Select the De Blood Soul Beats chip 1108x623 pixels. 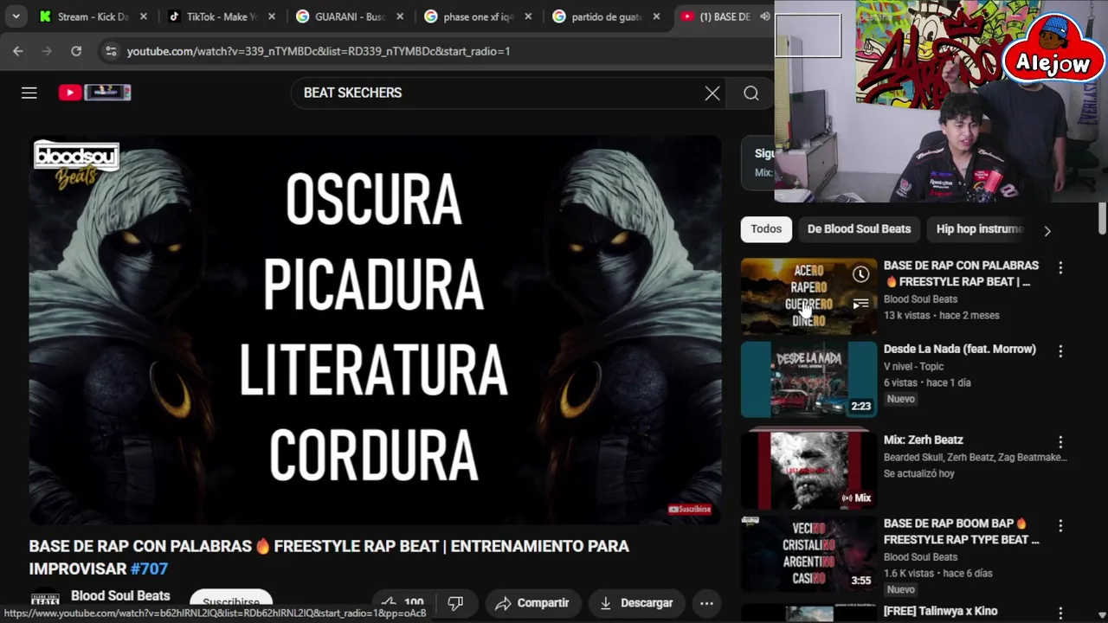click(x=859, y=228)
